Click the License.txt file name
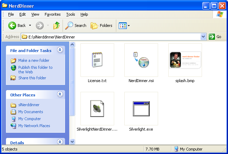This screenshot has height=154, width=228. tap(97, 81)
